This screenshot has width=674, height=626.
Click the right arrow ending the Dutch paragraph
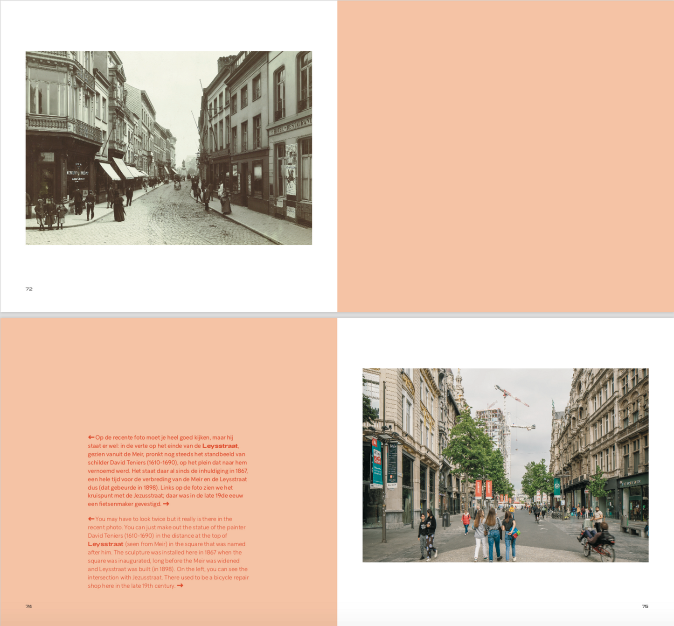click(x=166, y=504)
